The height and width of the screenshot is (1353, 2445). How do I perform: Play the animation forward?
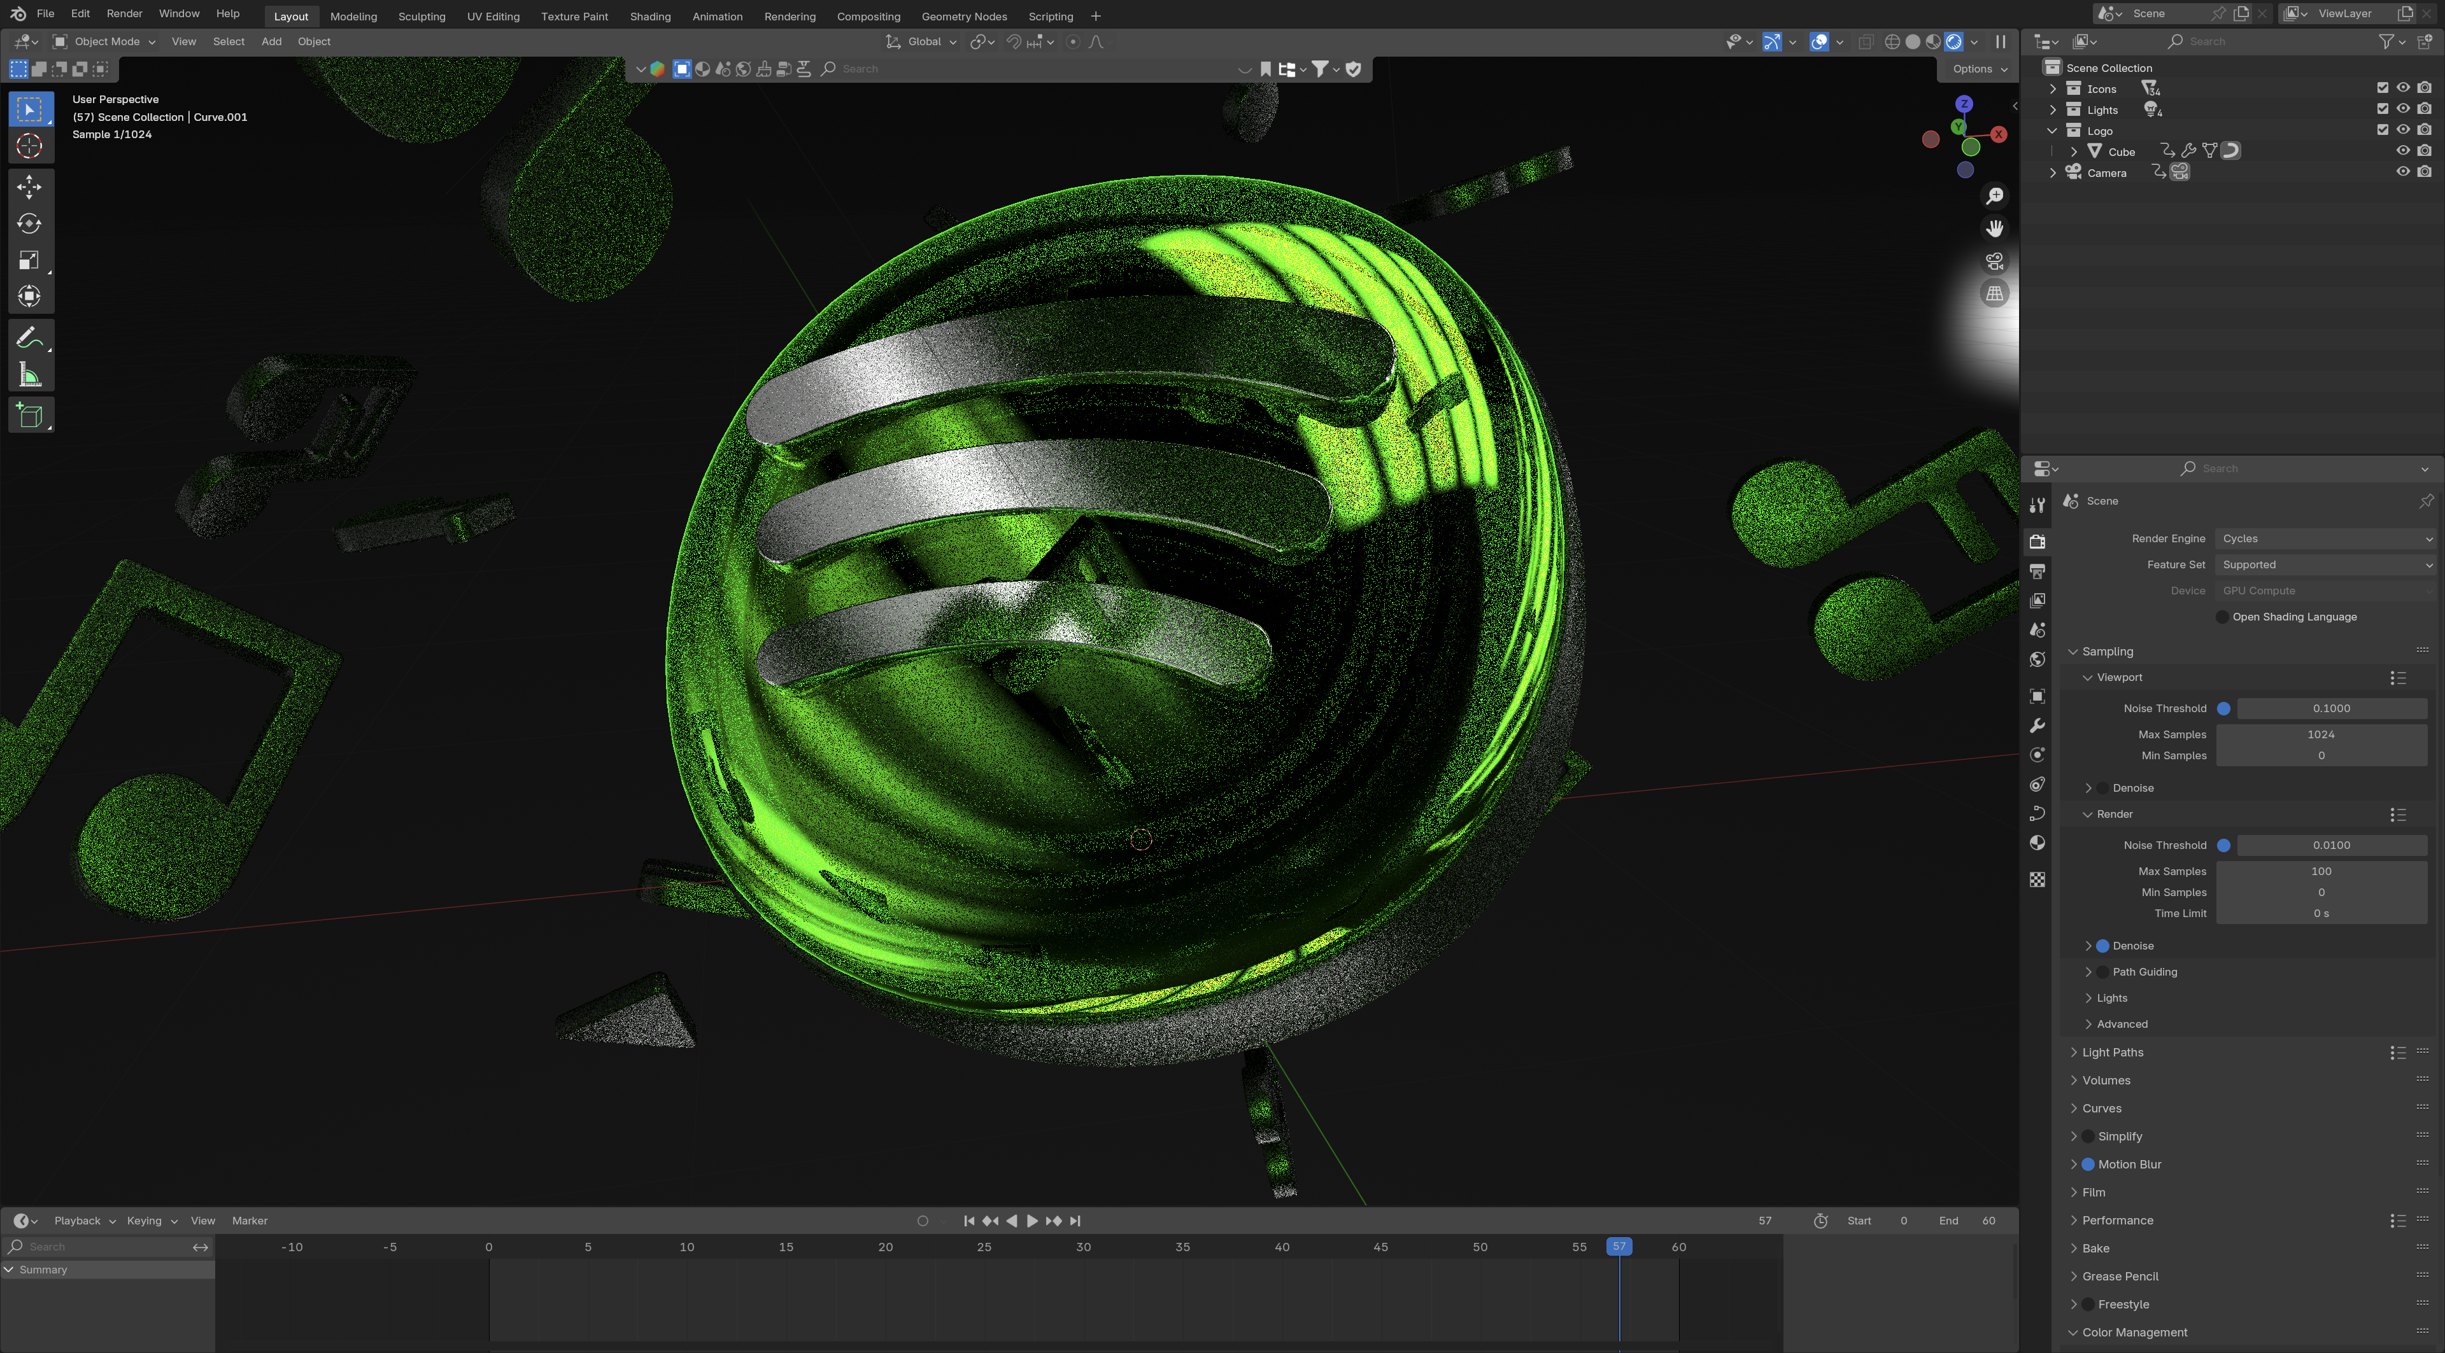point(1031,1221)
